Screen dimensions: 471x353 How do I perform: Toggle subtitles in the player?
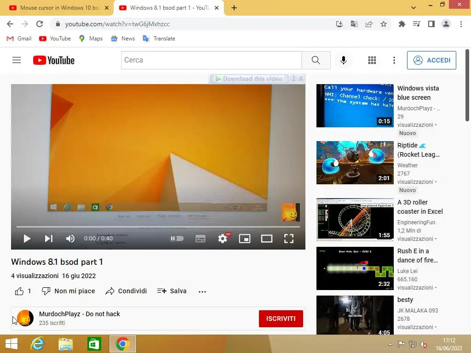pos(201,239)
